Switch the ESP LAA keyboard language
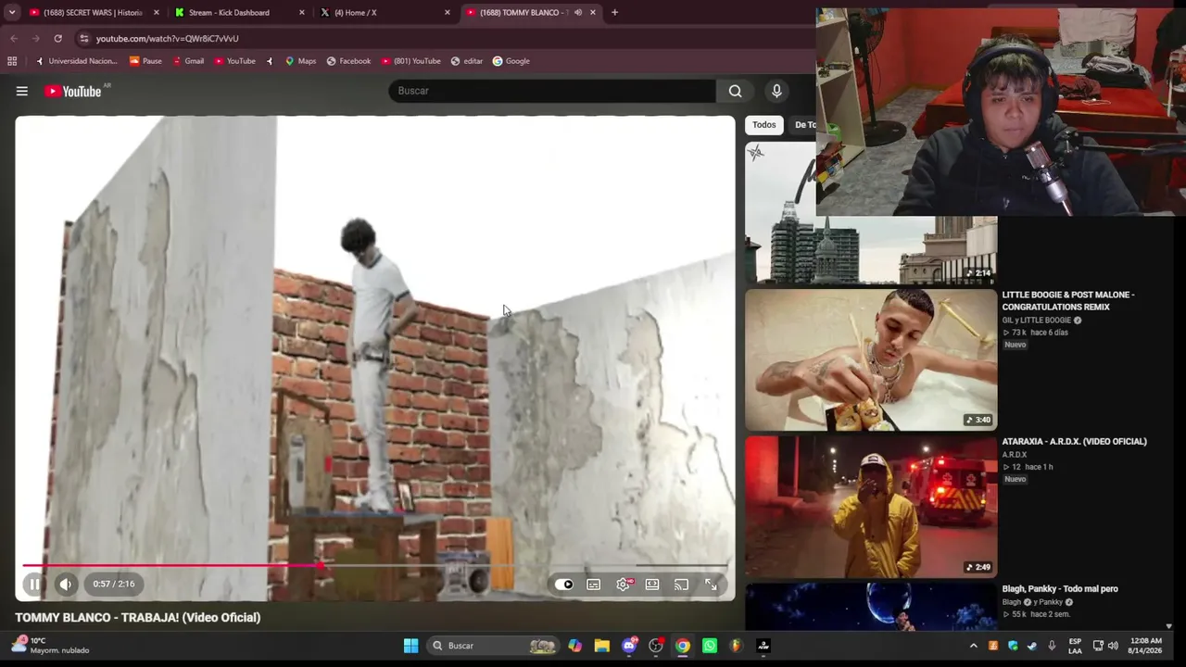The image size is (1186, 667). 1075,646
